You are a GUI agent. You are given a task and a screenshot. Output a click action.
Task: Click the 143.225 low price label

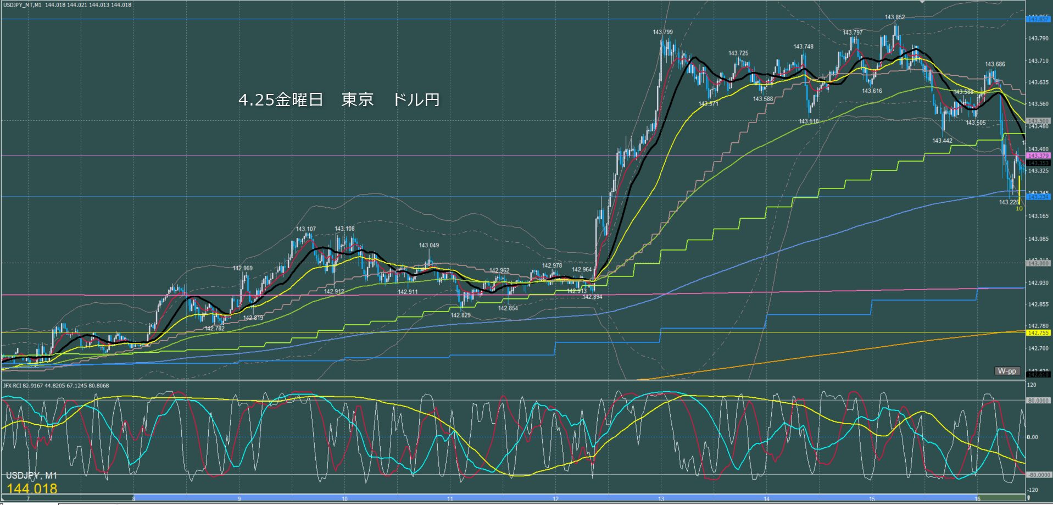point(1009,202)
